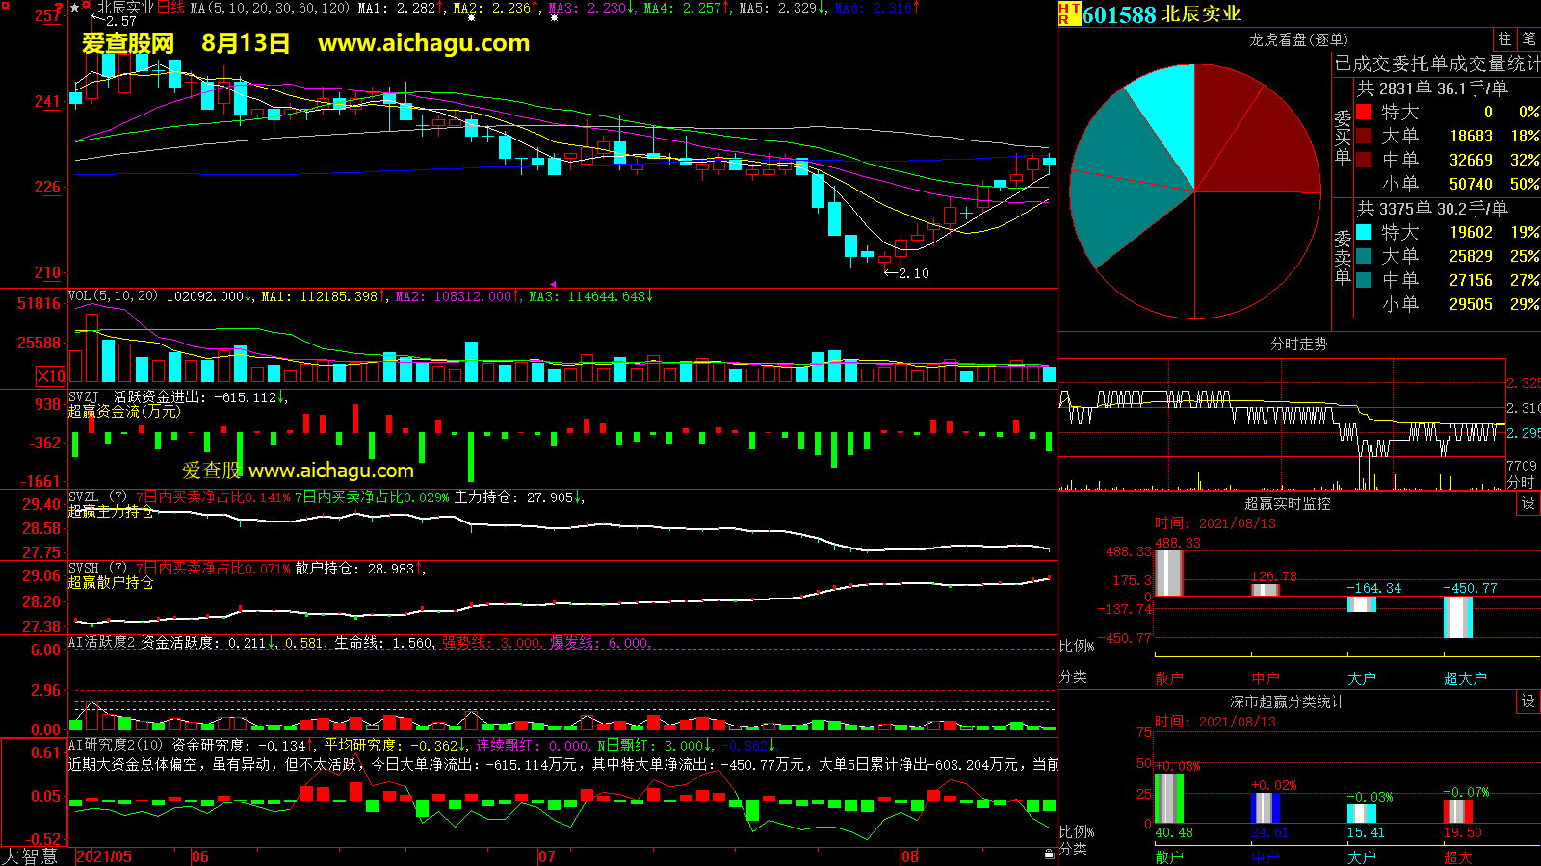
Task: Open settings 设 for 深市超赢分类统计 panel
Action: 1528,701
